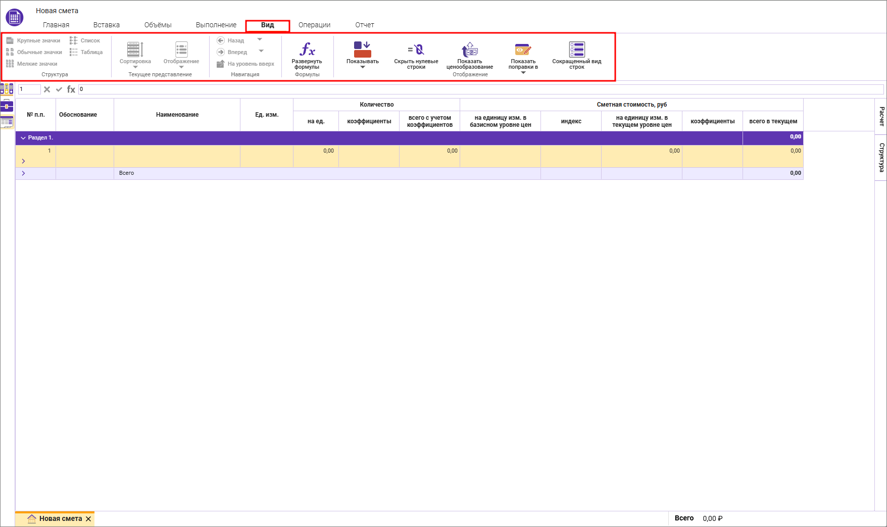
Task: Open the Расчет side panel
Action: tap(881, 116)
